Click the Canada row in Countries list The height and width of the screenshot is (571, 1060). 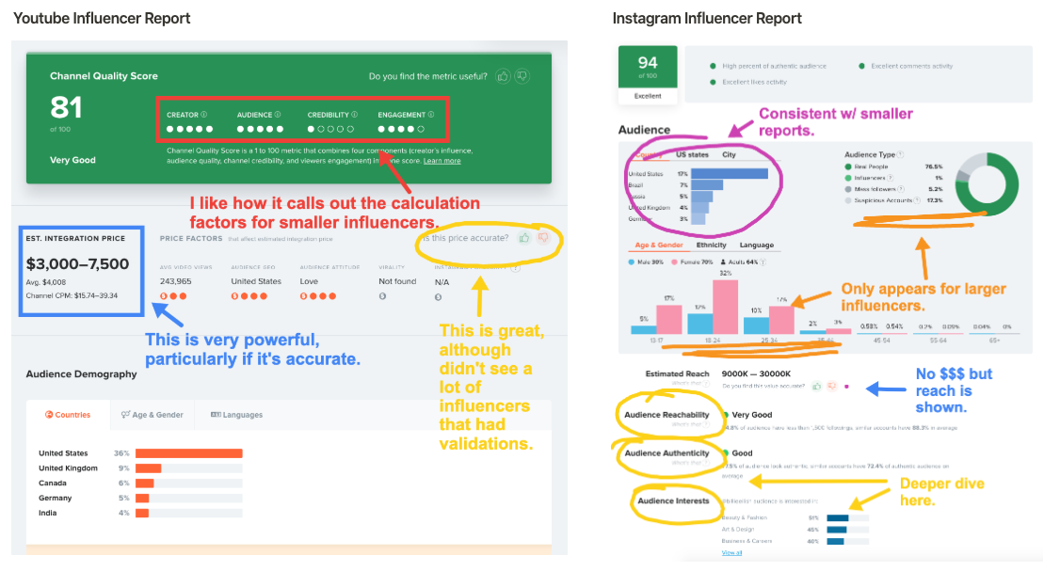[x=140, y=484]
